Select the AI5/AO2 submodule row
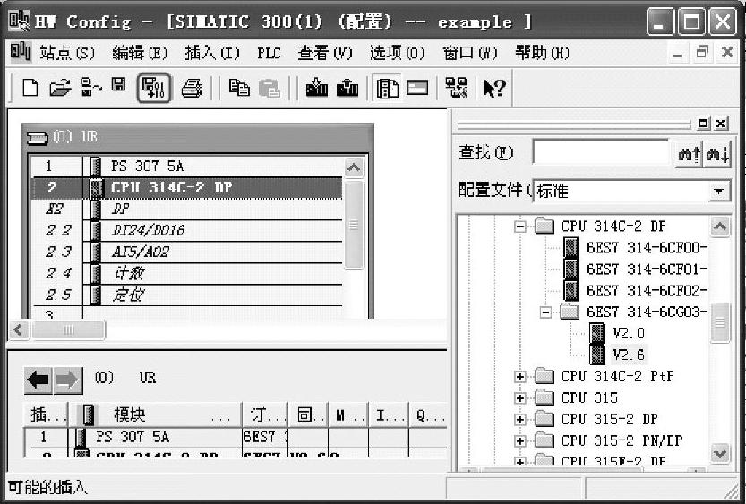This screenshot has height=504, width=746. tap(187, 252)
